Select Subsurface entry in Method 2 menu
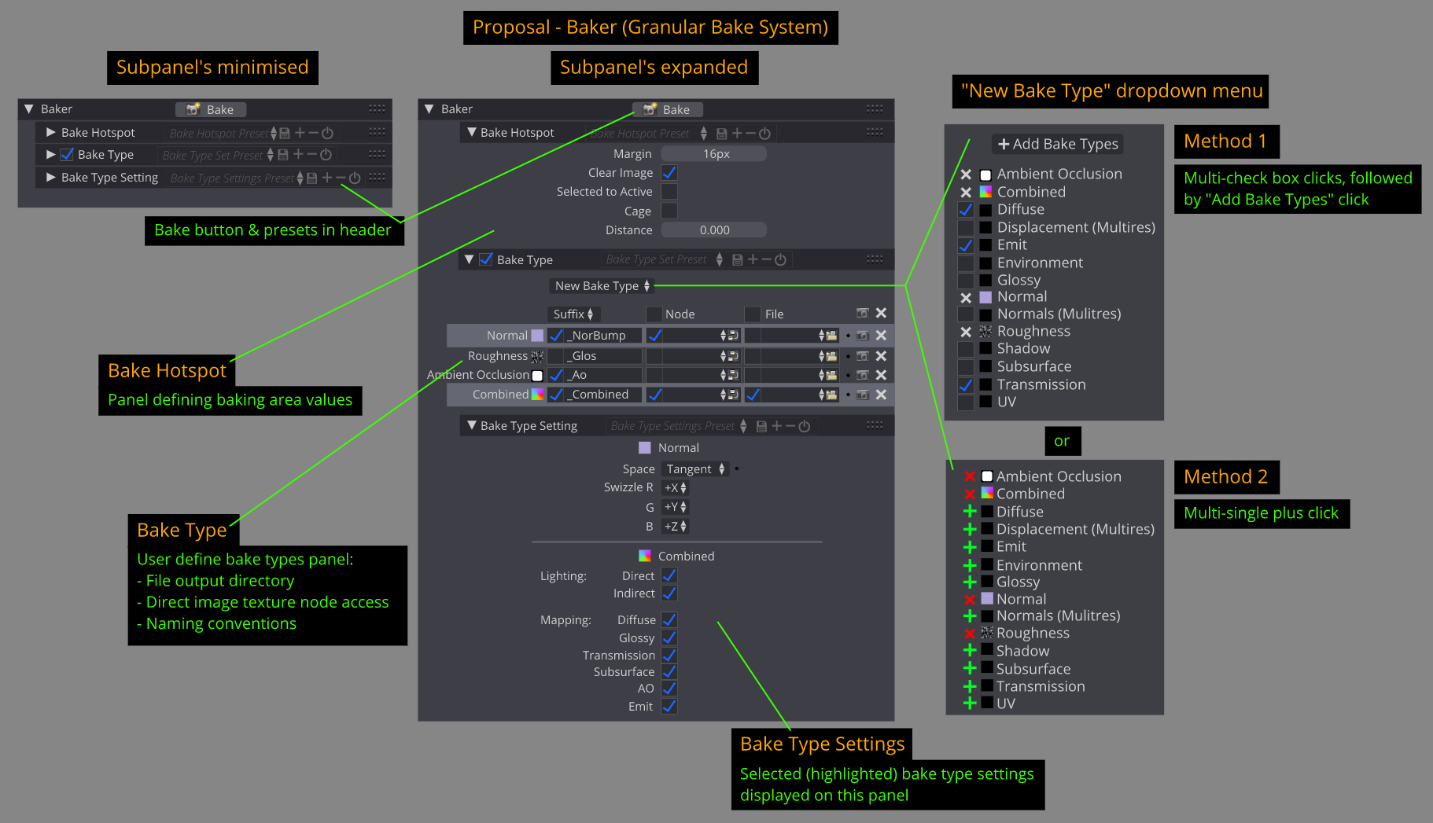This screenshot has width=1433, height=823. 1033,669
